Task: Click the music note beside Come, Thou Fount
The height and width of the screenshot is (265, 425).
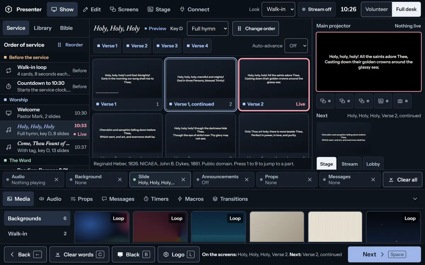Action: [x=8, y=147]
